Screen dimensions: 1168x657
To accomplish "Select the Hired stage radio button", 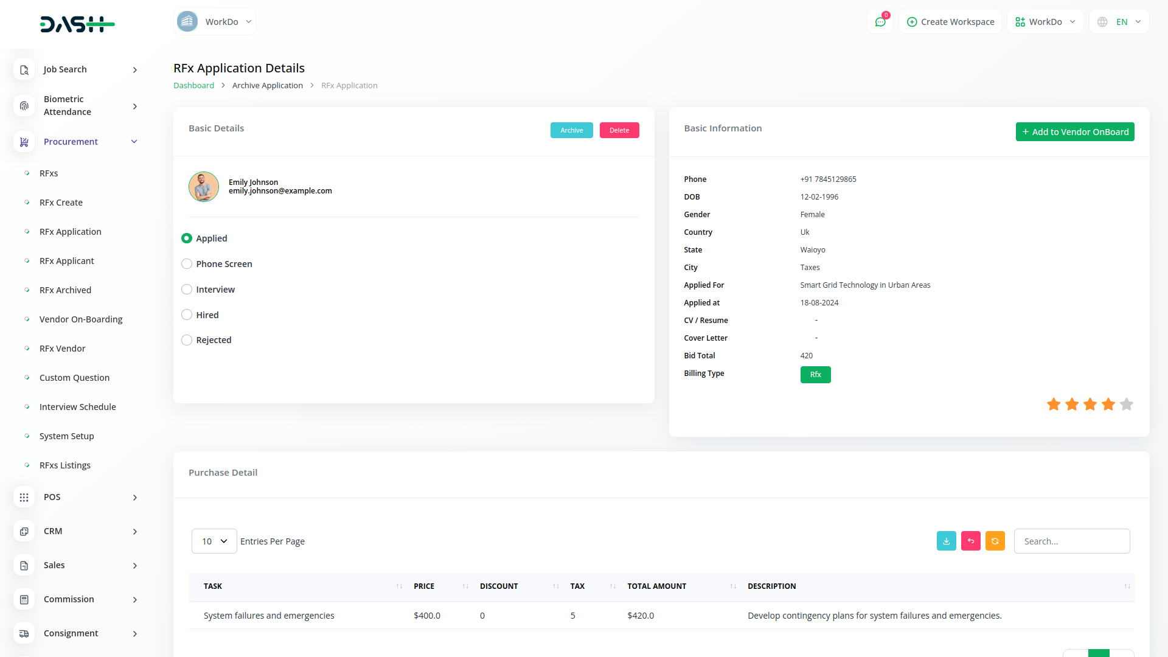I will tap(187, 315).
